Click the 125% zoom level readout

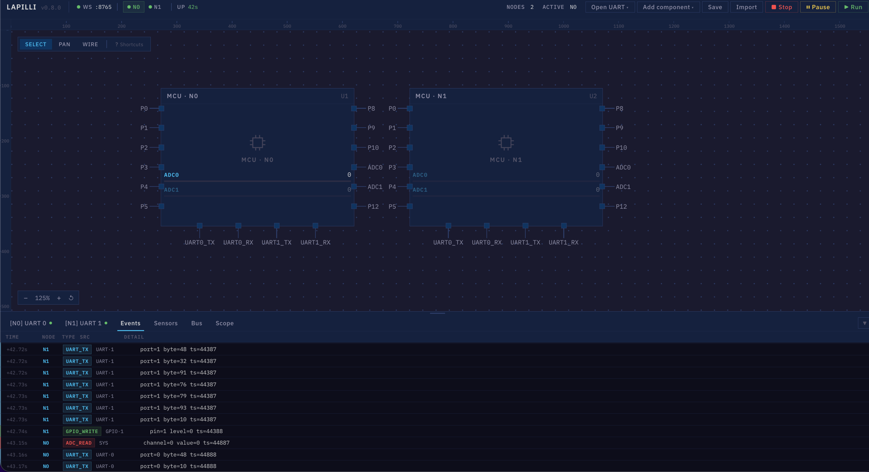pos(43,298)
